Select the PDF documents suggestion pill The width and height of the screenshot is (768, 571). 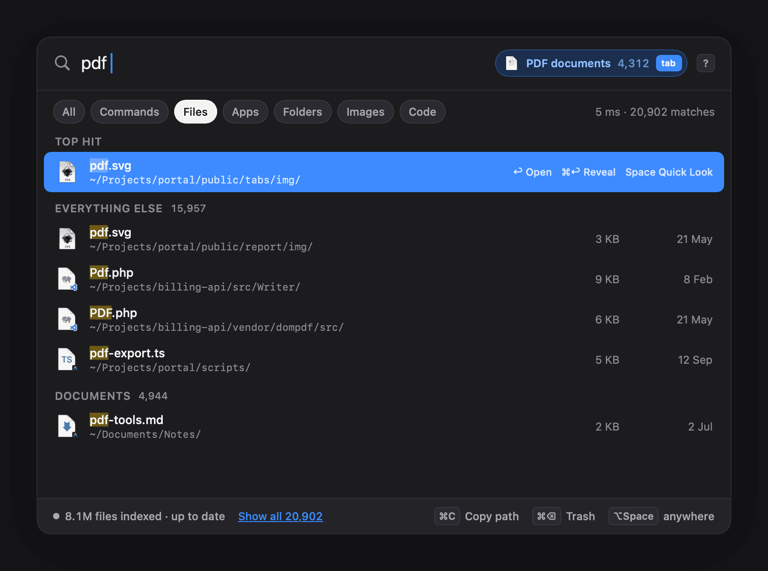591,63
